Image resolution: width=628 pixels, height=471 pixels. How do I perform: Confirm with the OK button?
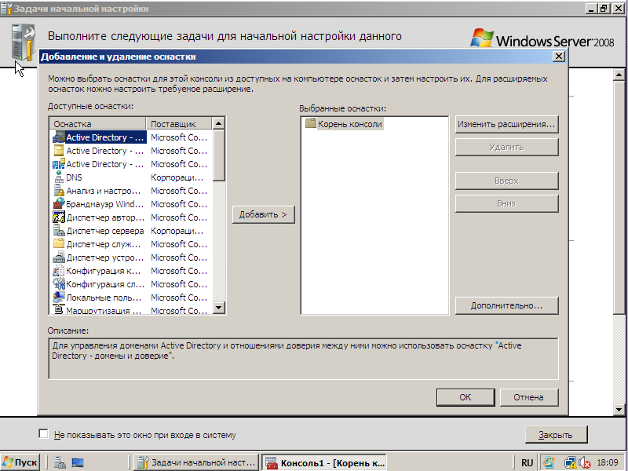click(466, 397)
